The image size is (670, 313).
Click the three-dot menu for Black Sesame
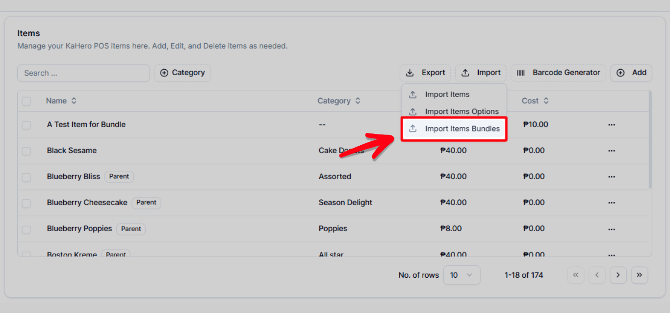tap(611, 151)
